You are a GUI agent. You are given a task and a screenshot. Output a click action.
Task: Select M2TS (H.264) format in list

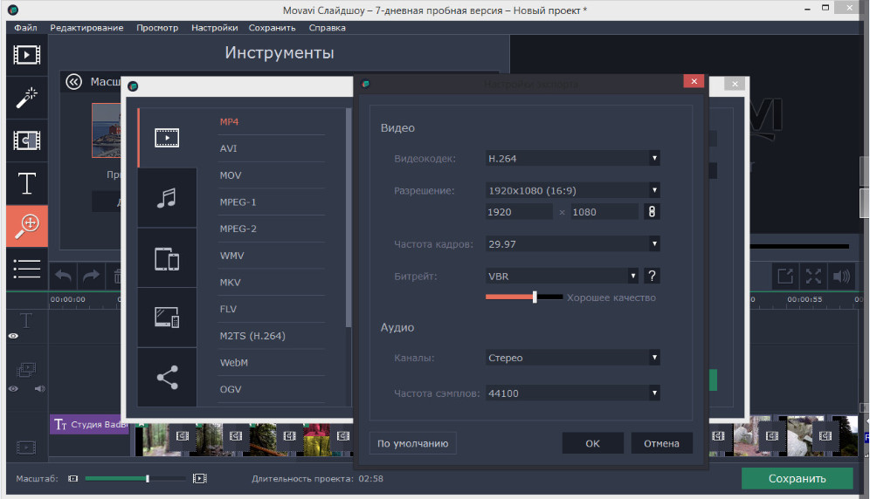252,336
